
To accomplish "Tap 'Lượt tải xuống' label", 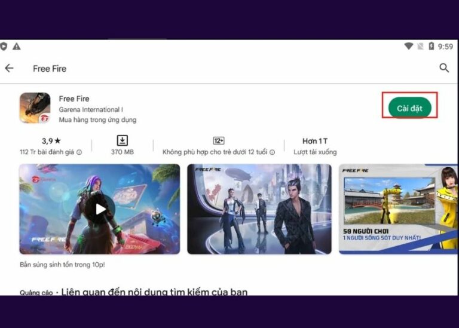I will (315, 152).
